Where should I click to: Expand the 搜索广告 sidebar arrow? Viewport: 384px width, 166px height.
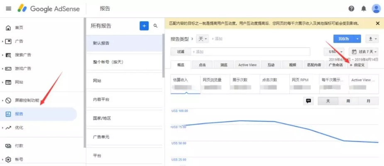[2, 55]
